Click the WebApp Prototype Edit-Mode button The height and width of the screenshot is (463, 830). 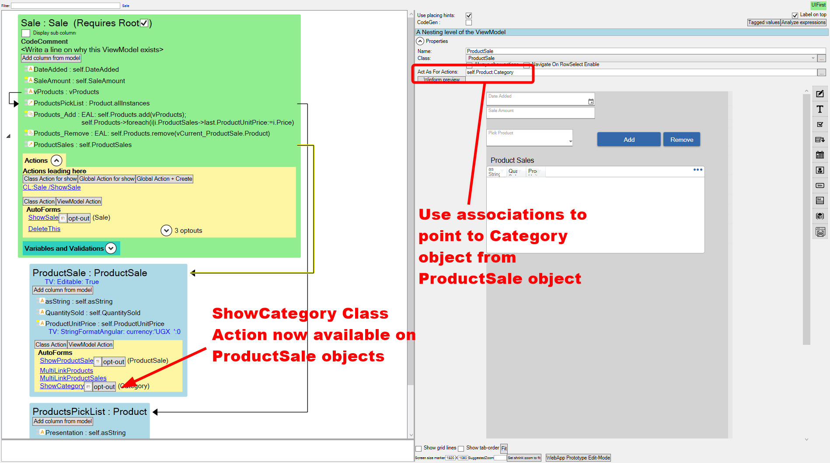click(578, 458)
